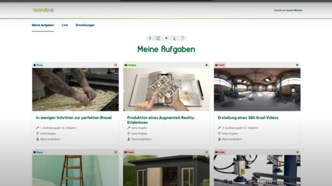Click the Übung tag on the ladder card
The width and height of the screenshot is (332, 186).
click(x=38, y=152)
